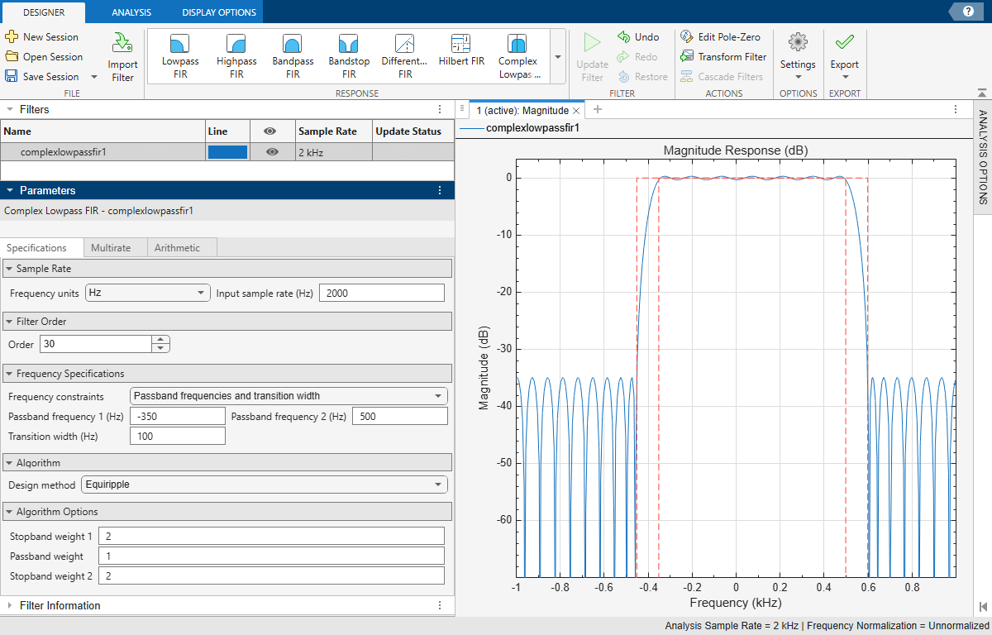
Task: Open the Frequency constraints dropdown
Action: pyautogui.click(x=289, y=396)
